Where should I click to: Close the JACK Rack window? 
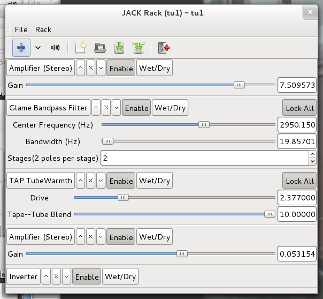pyautogui.click(x=310, y=12)
